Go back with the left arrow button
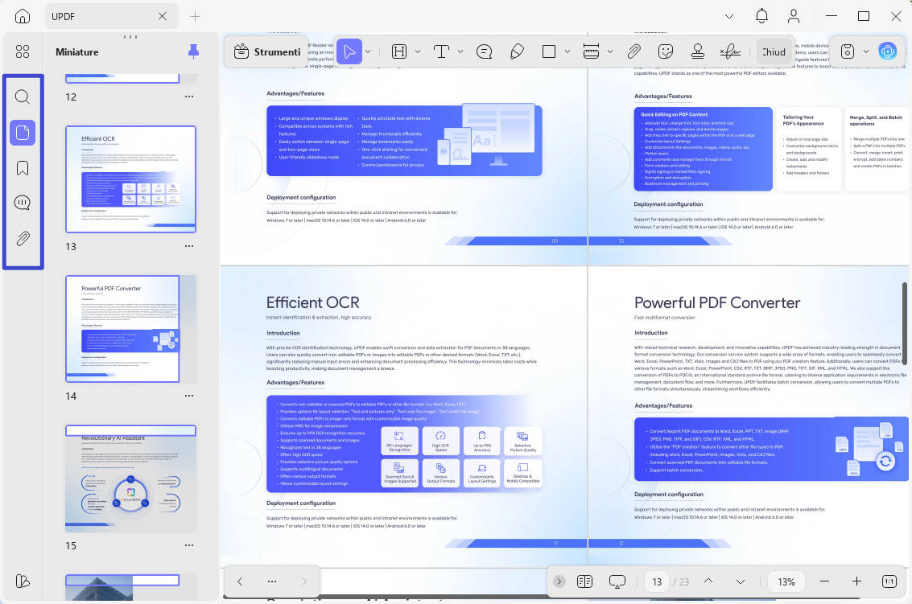912x604 pixels. click(240, 581)
